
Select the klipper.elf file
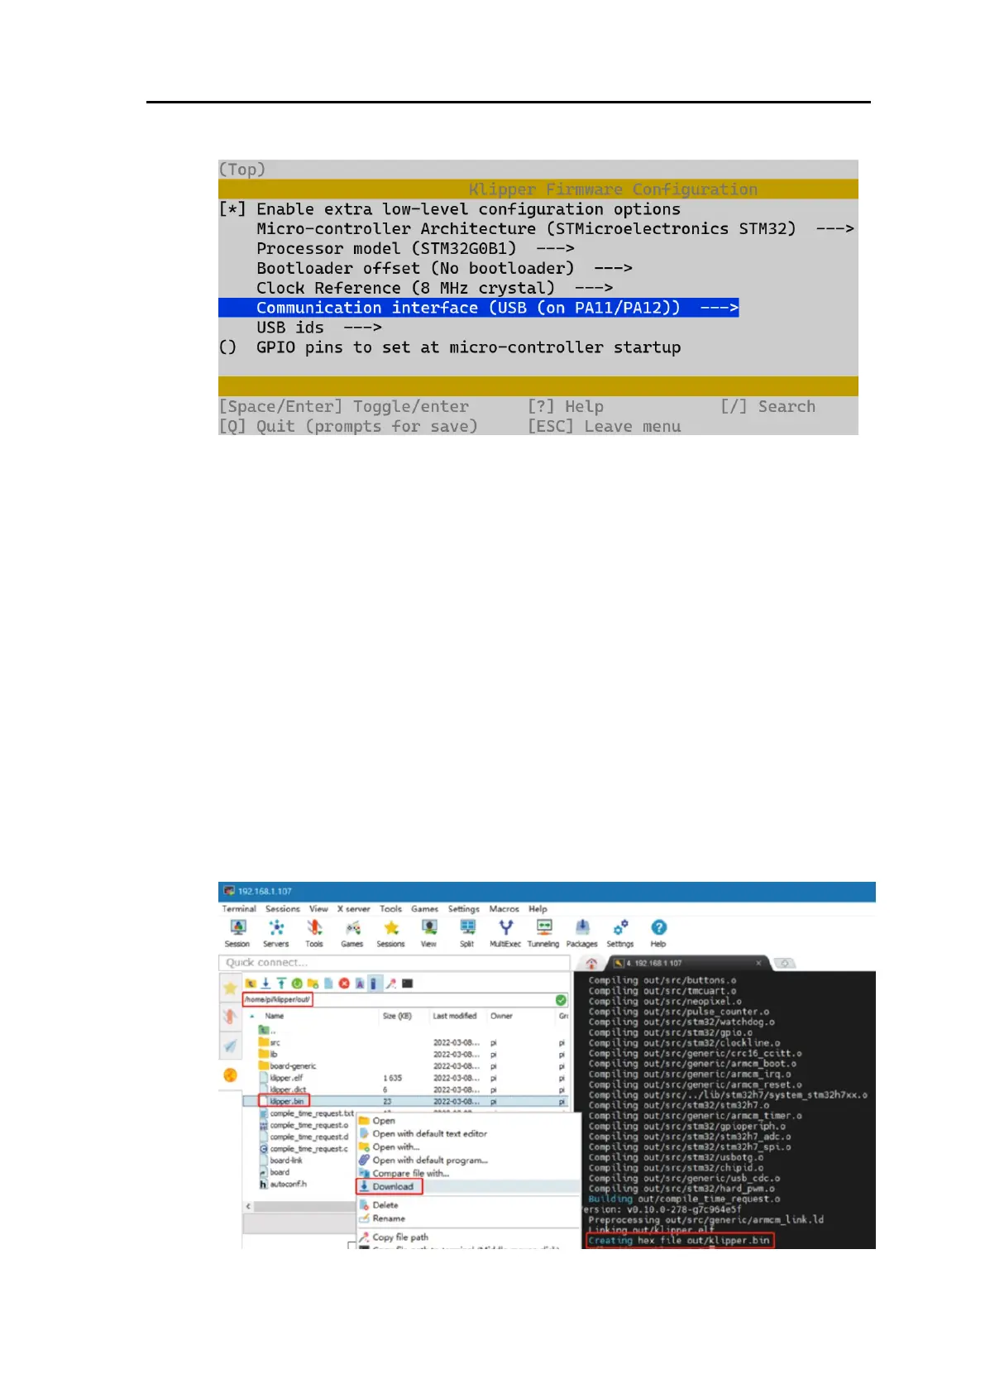(x=286, y=1078)
